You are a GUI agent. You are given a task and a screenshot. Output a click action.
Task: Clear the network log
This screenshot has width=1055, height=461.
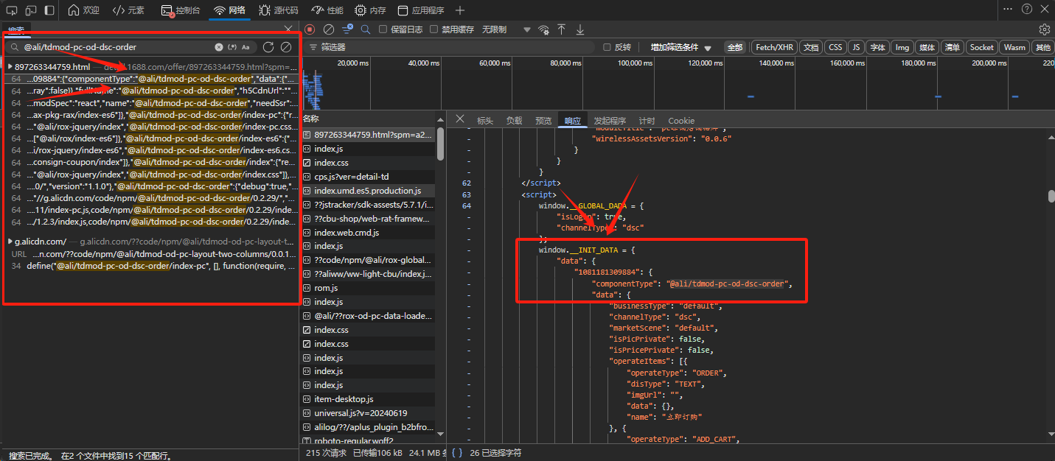[329, 29]
